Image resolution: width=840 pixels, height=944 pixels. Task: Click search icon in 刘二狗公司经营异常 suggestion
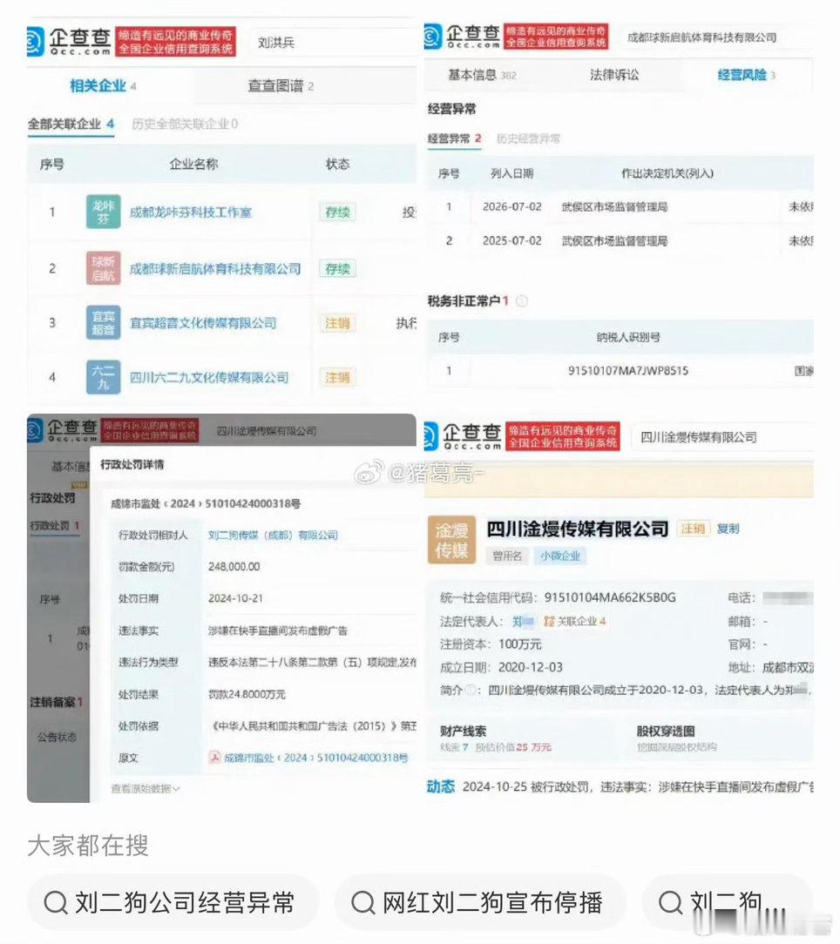point(56,902)
